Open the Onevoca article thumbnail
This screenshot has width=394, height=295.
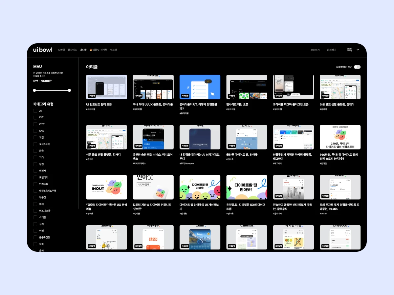click(340, 237)
